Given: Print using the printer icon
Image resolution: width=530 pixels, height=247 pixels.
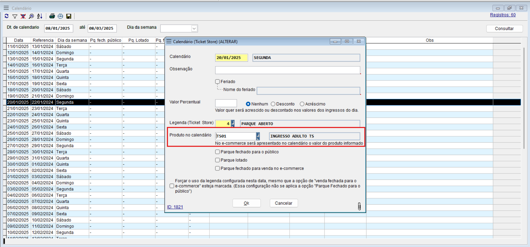Looking at the screenshot, I should click(52, 17).
